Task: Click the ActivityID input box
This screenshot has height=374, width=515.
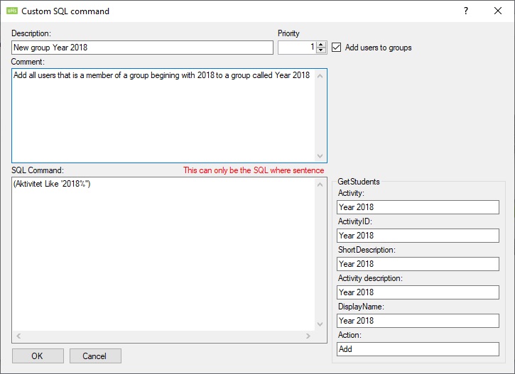Action: [x=418, y=236]
